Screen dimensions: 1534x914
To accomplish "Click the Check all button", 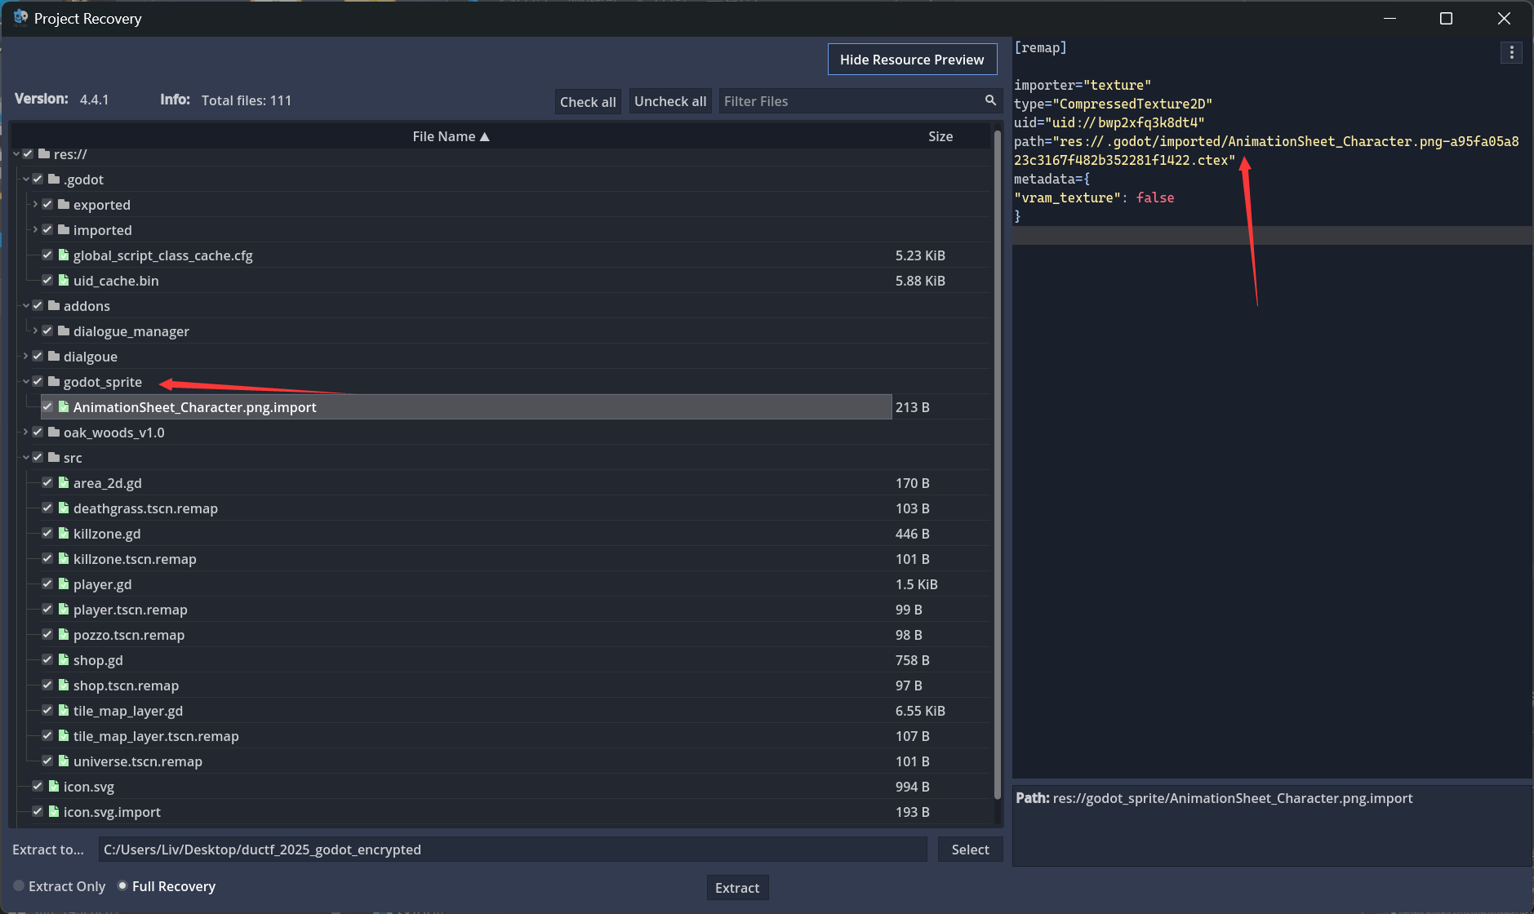I will click(588, 101).
